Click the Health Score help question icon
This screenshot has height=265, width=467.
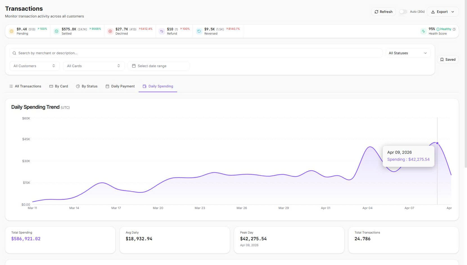454,29
